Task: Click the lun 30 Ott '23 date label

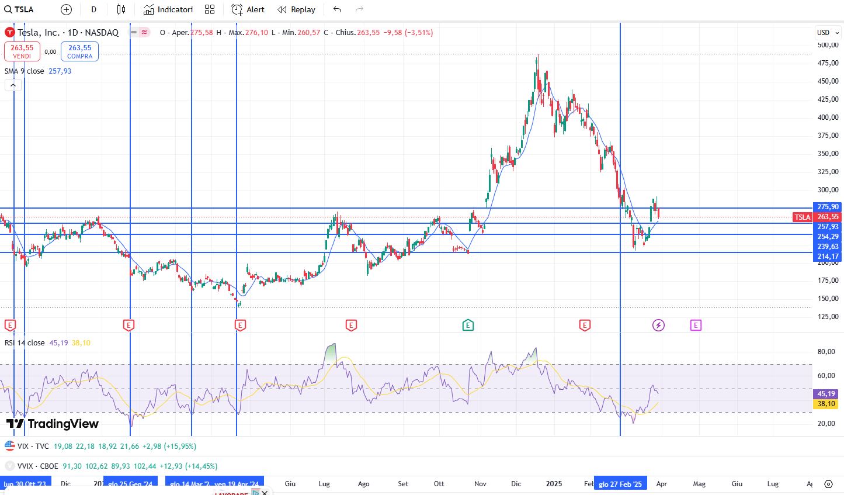Action: tap(25, 484)
